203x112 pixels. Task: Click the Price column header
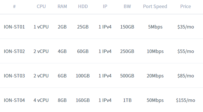(x=185, y=6)
